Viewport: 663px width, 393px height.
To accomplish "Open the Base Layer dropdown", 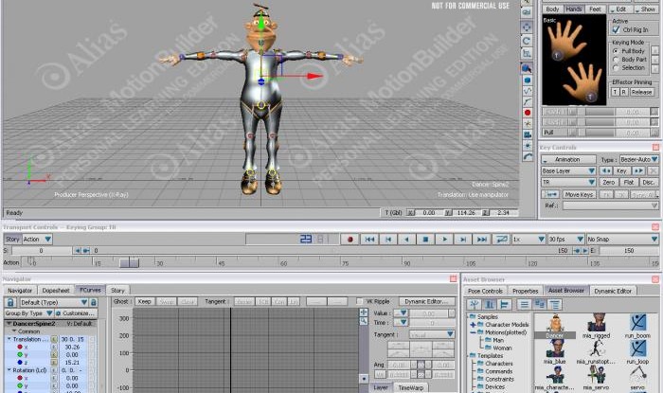I will coord(568,170).
